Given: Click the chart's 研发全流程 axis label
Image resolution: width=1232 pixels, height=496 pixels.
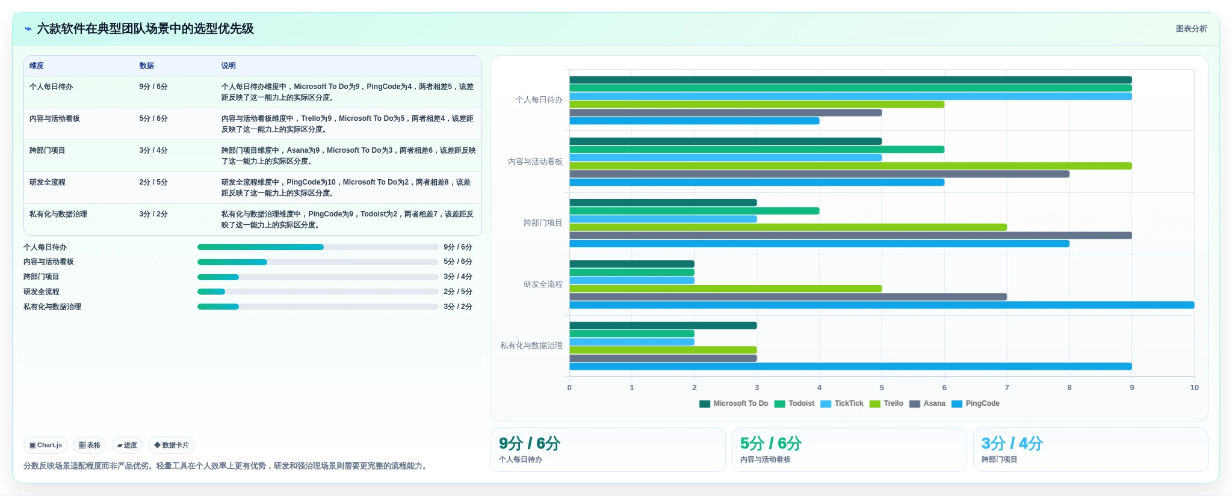Looking at the screenshot, I should click(x=543, y=284).
